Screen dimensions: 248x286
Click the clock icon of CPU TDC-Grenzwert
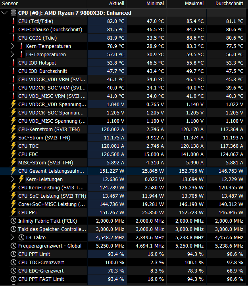point(13,263)
